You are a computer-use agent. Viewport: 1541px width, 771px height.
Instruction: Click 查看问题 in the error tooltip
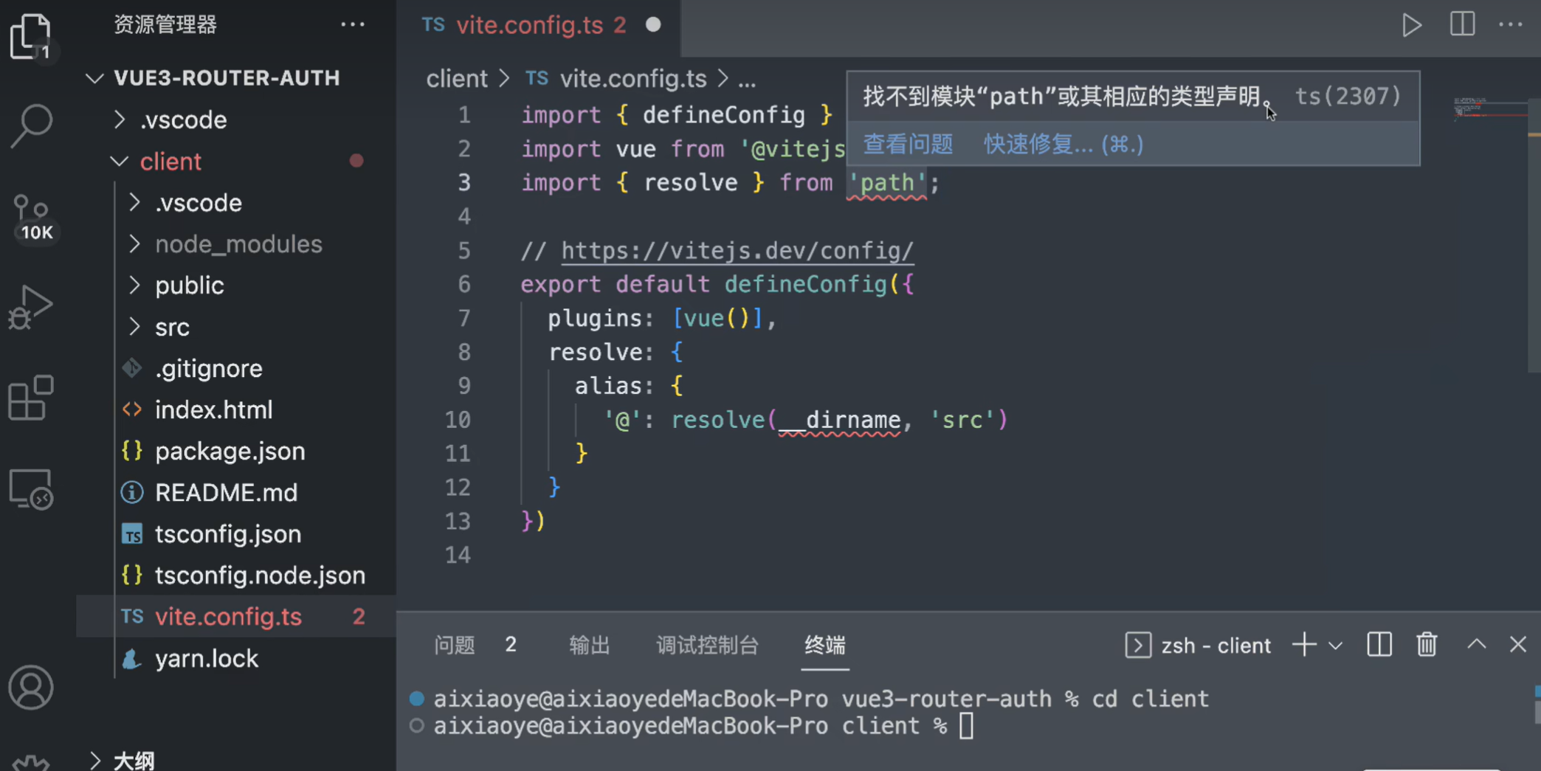click(908, 144)
